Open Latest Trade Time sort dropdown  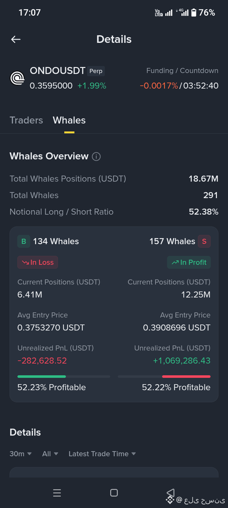tap(102, 454)
